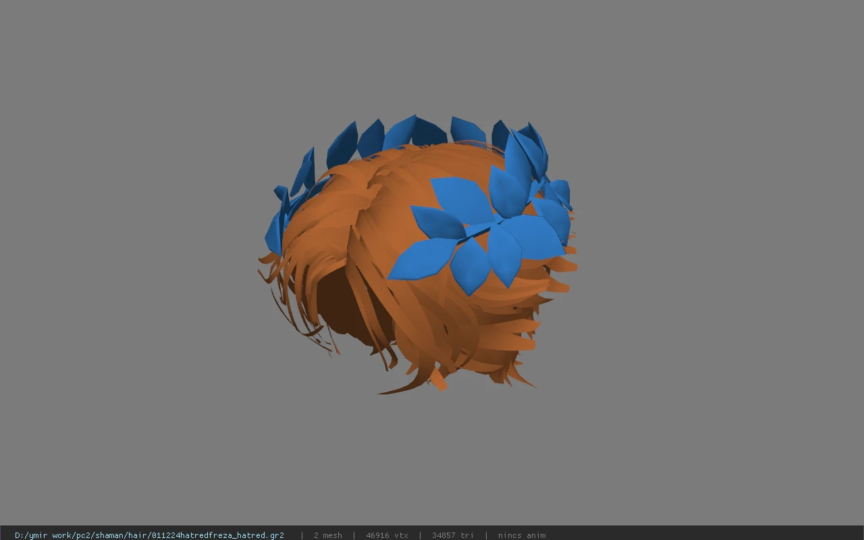The image size is (864, 540).
Task: Click the '34857 tri' triangle count
Action: click(453, 535)
